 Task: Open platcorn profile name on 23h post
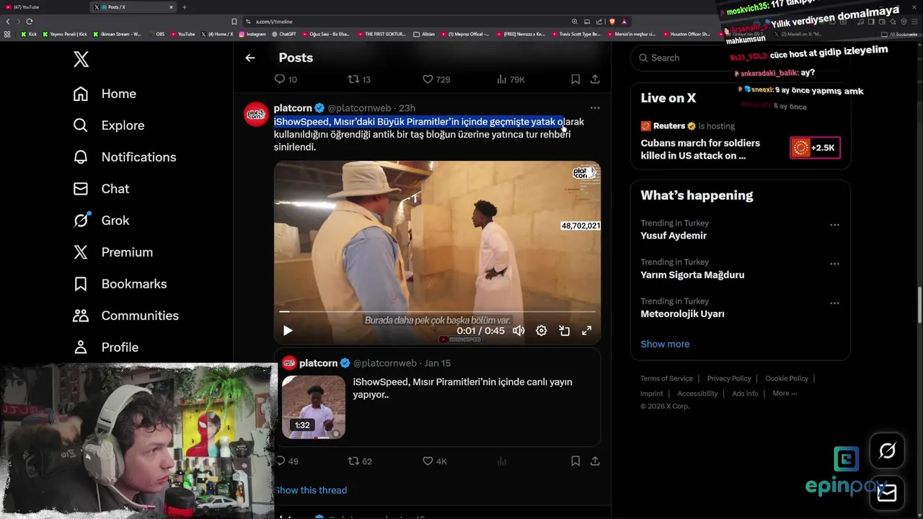[293, 108]
